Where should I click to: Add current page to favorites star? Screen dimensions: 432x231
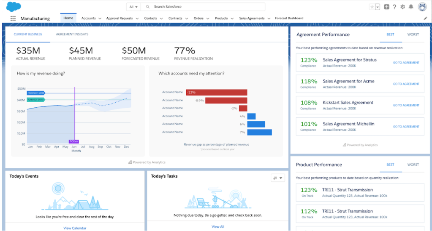(372, 7)
